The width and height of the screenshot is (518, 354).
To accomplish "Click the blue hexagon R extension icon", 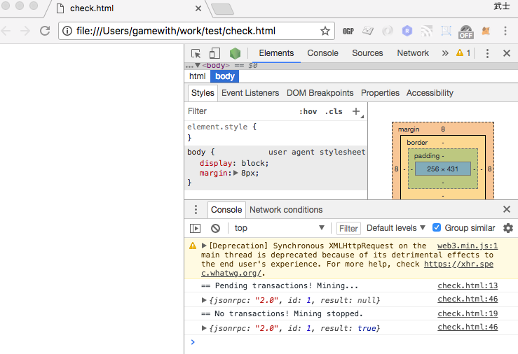I will tap(407, 31).
